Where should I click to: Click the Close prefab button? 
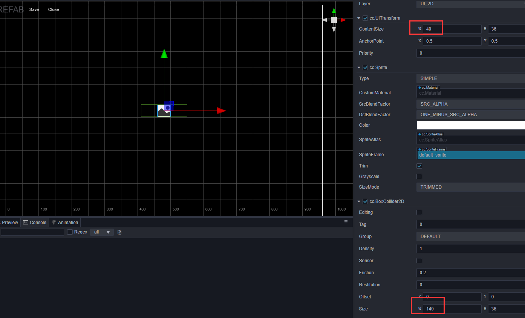(54, 9)
